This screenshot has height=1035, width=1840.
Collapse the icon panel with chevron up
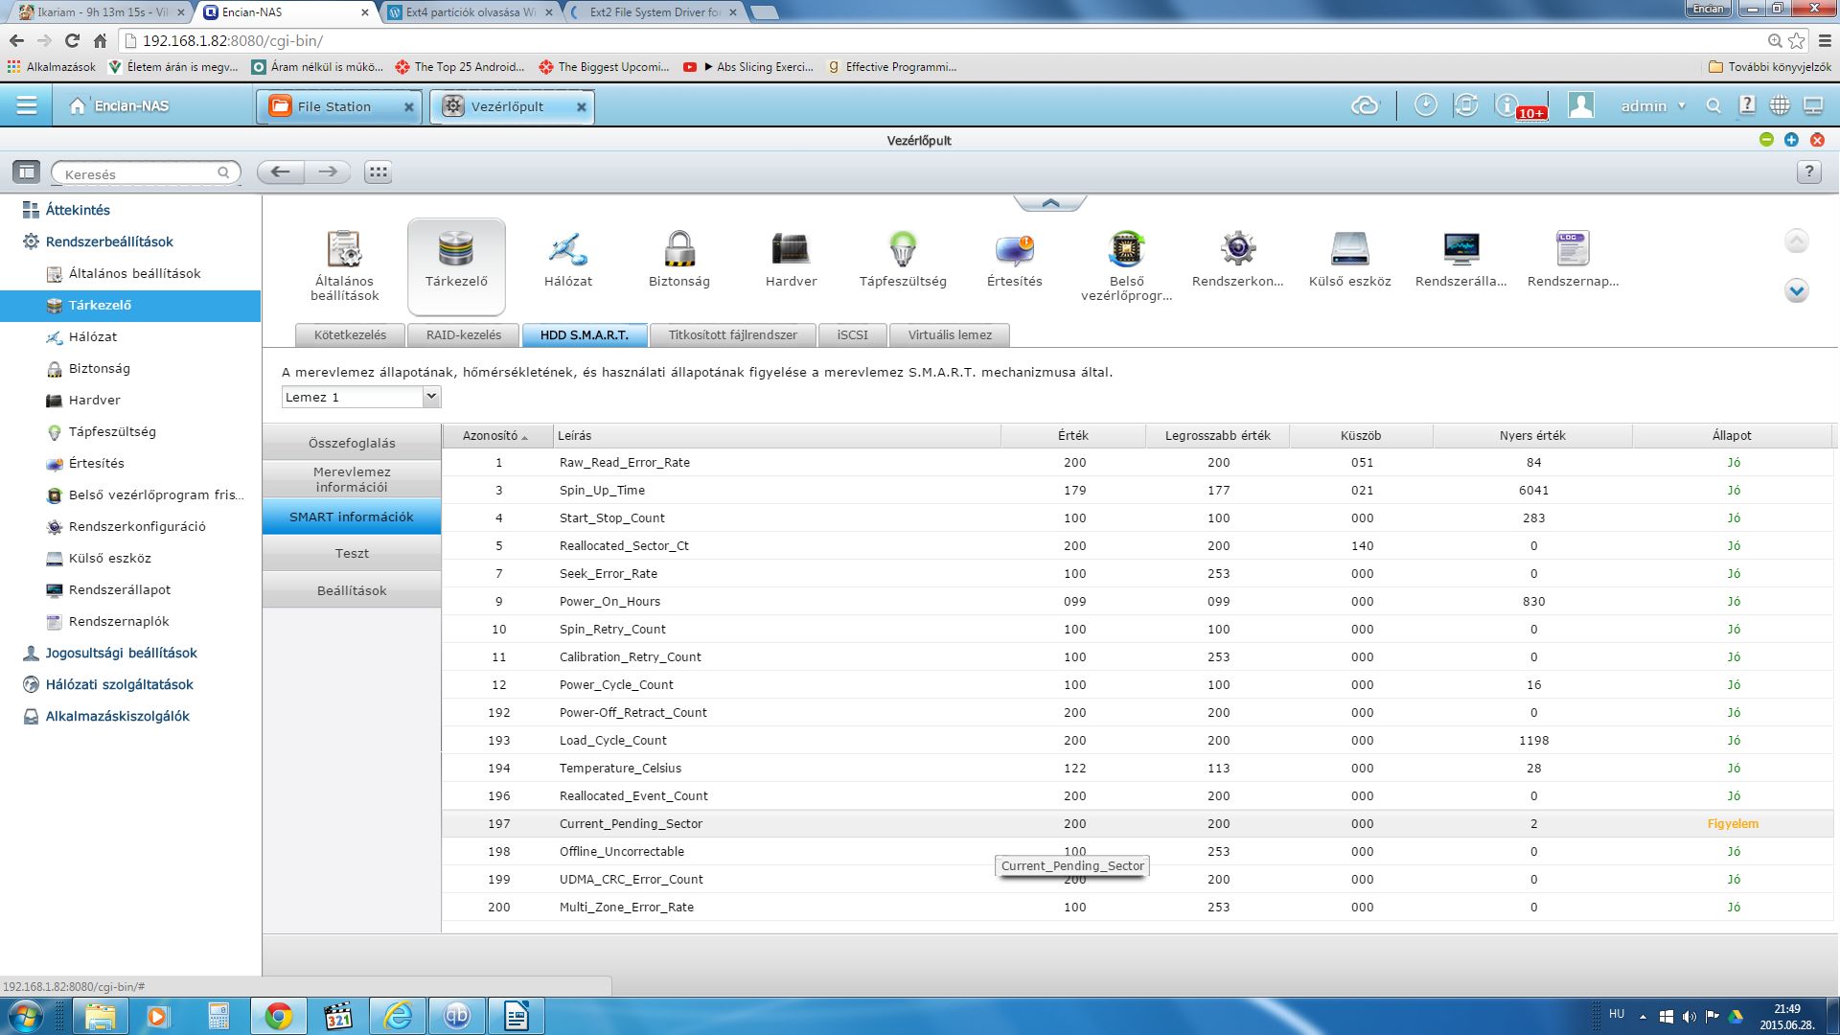point(1049,203)
